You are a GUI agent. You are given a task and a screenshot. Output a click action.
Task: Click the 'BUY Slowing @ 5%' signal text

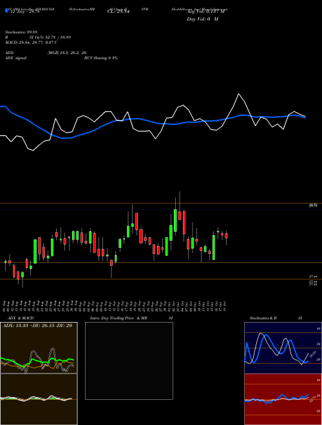101,58
